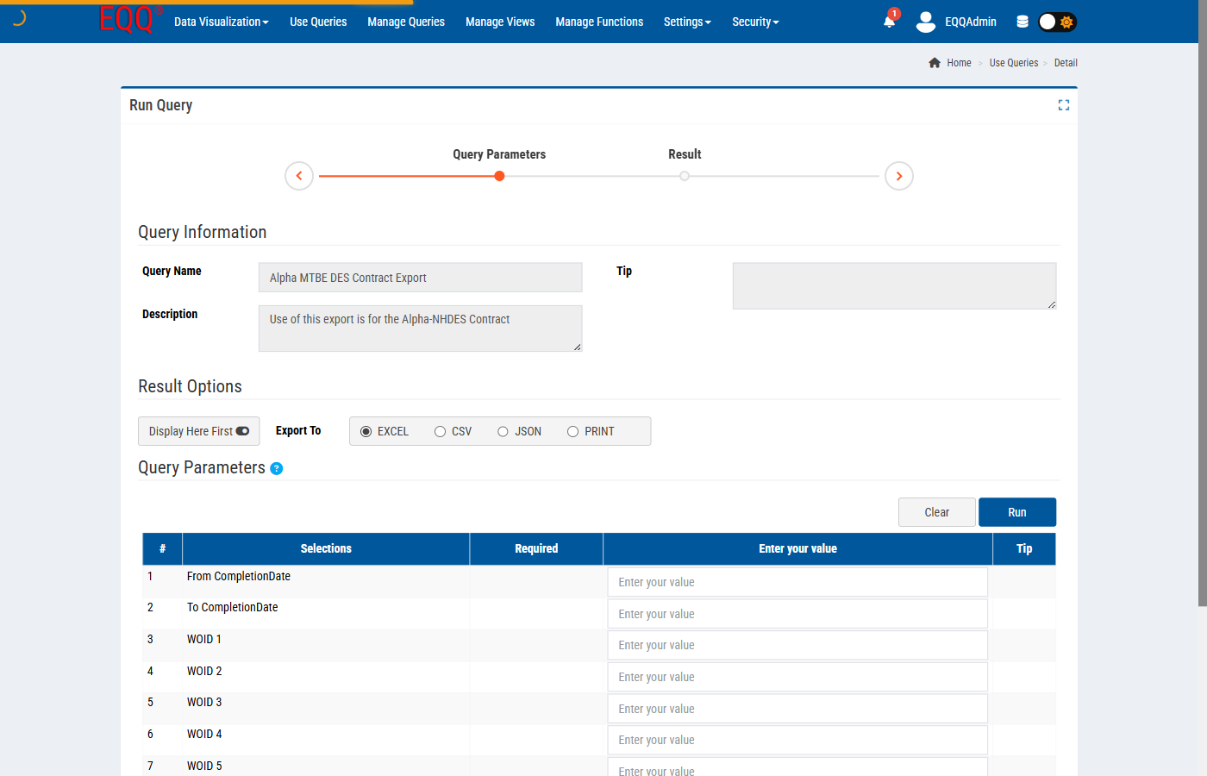Click the From CompletionDate value field
This screenshot has width=1207, height=776.
click(x=797, y=581)
